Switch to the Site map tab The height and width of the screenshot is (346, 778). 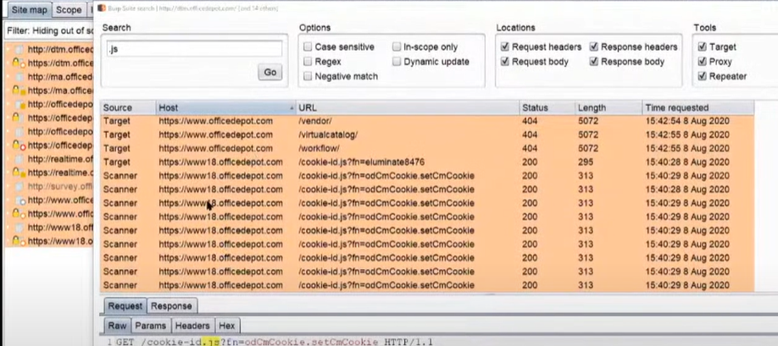(30, 10)
